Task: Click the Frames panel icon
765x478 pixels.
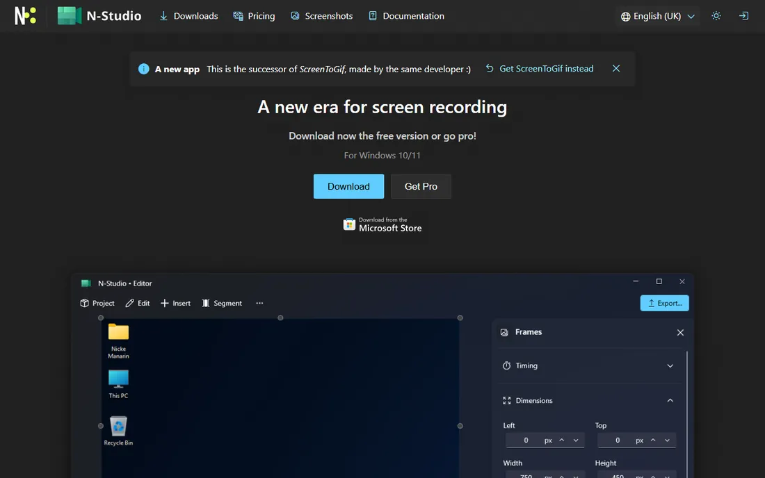Action: (x=504, y=332)
